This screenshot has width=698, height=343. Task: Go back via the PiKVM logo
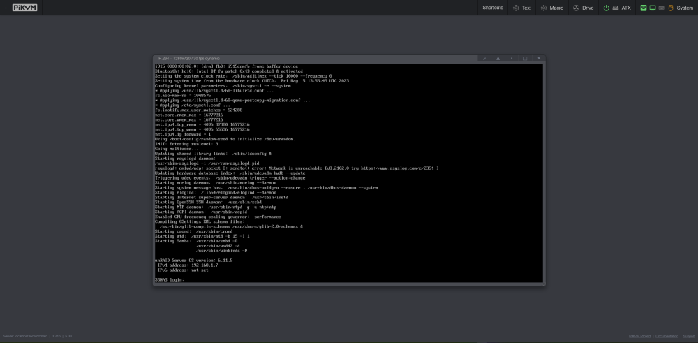[21, 8]
